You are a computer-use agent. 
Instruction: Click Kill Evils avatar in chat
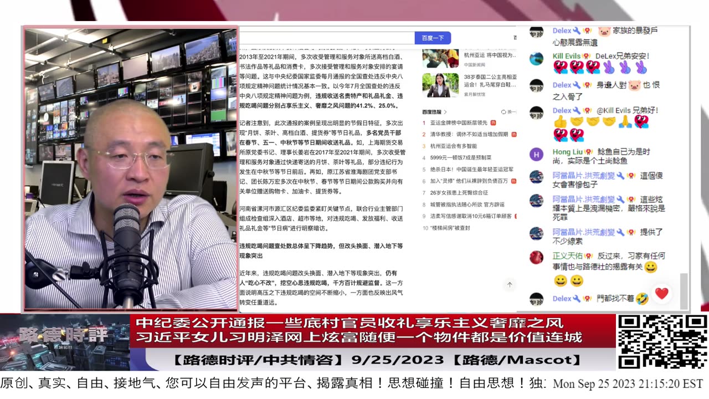point(536,59)
